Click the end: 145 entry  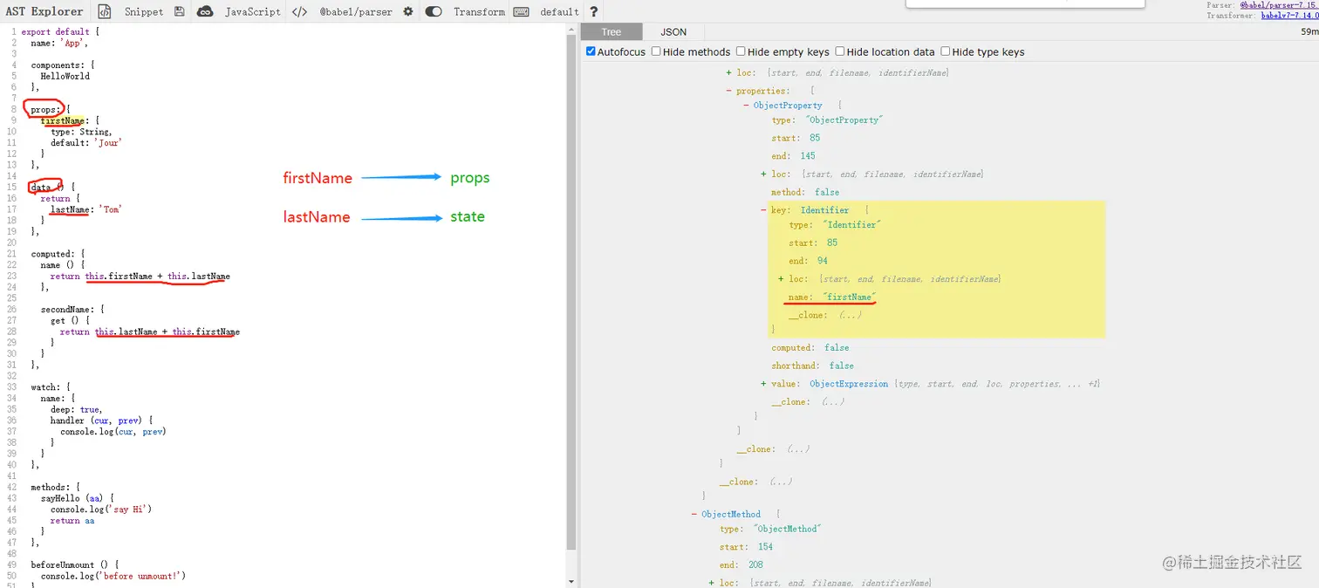pos(793,156)
